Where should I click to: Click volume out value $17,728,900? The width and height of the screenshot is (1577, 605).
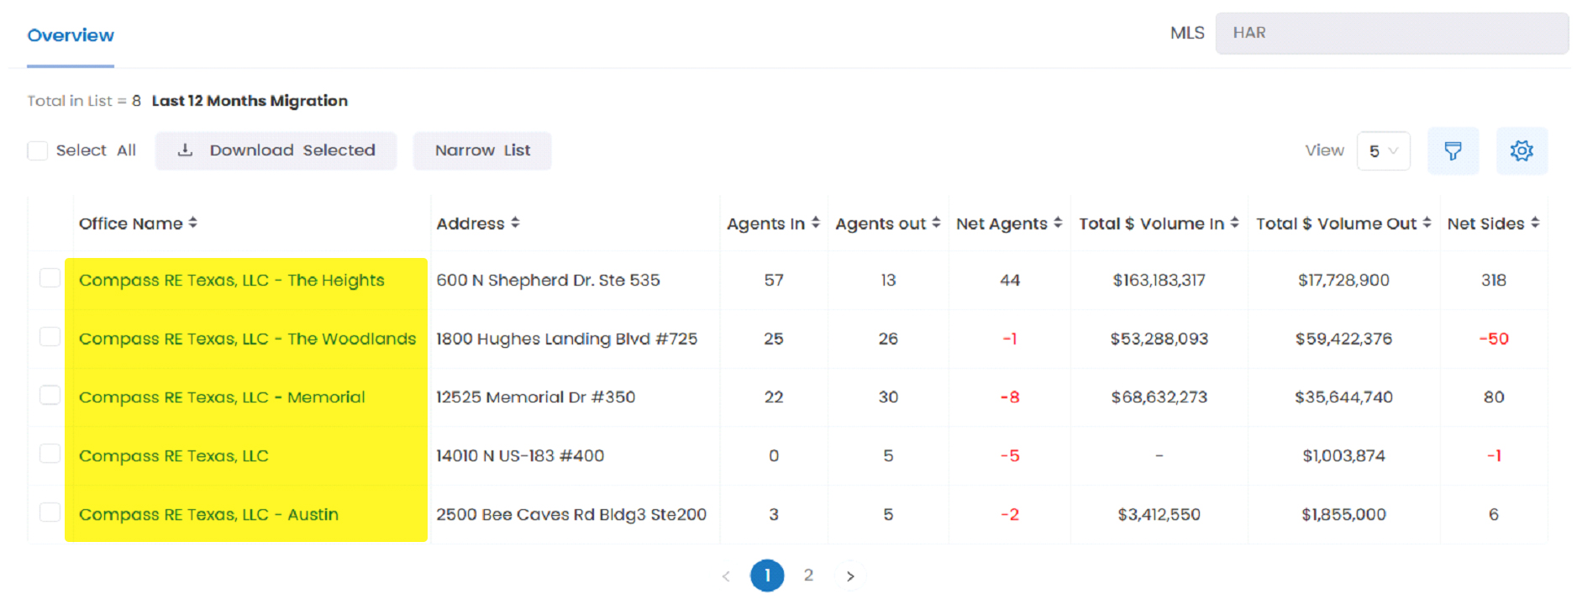(1343, 280)
